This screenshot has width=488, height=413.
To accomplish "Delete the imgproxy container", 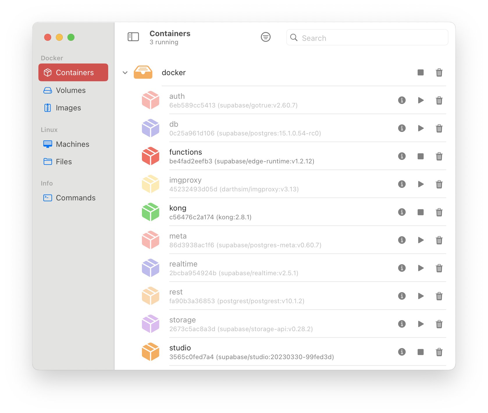I will (x=439, y=184).
